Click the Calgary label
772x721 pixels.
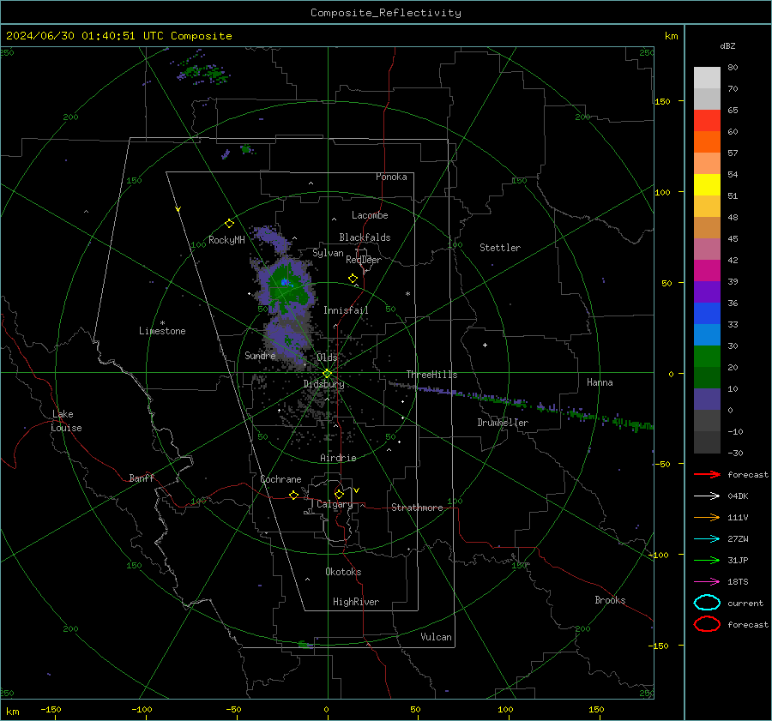[x=335, y=504]
